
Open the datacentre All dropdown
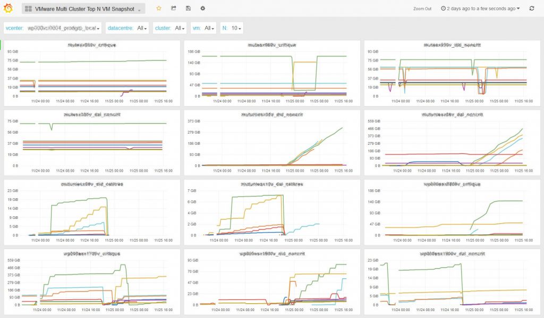(141, 28)
